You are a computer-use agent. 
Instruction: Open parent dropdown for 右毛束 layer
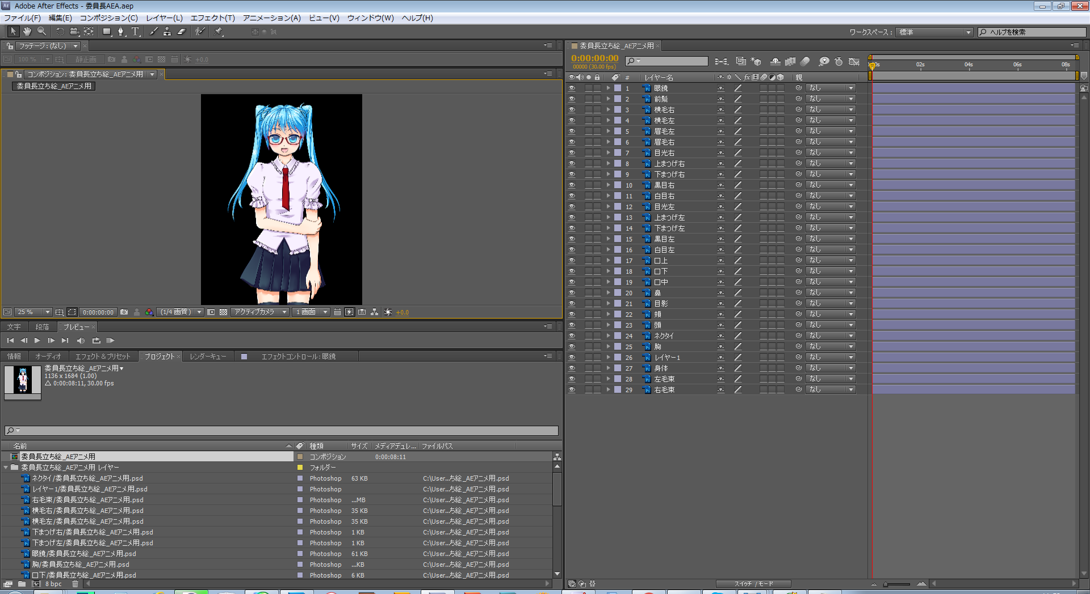tap(831, 390)
